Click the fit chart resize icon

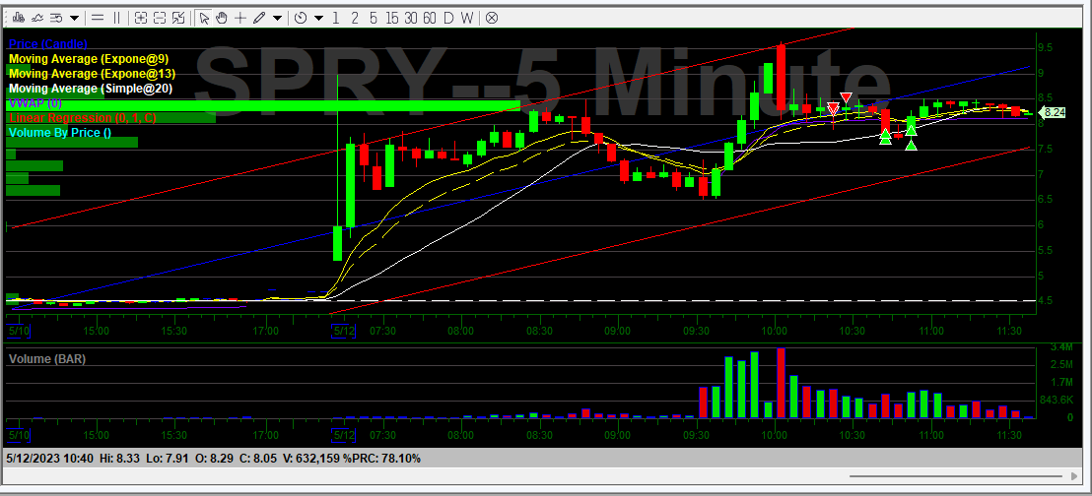coord(178,18)
